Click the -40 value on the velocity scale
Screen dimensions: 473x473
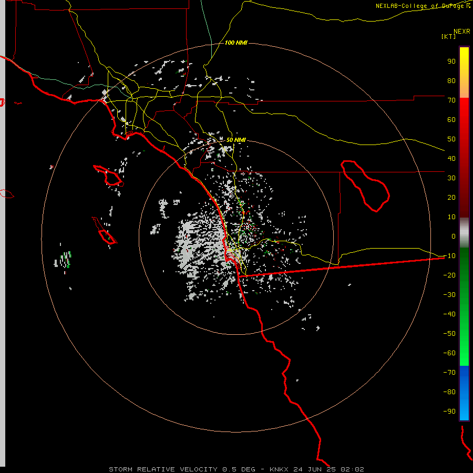(449, 314)
